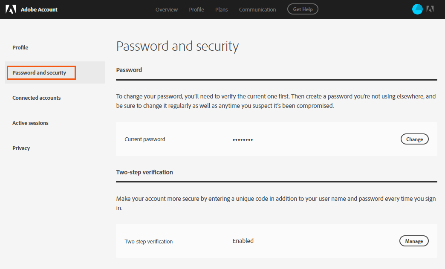This screenshot has width=445, height=269.
Task: Go to the Communication page
Action: [x=257, y=9]
